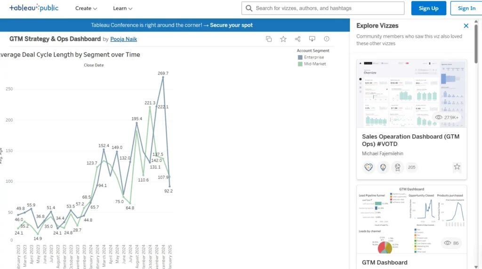Click the search magnifier icon
Screen dimensions: 482x269
click(249, 8)
